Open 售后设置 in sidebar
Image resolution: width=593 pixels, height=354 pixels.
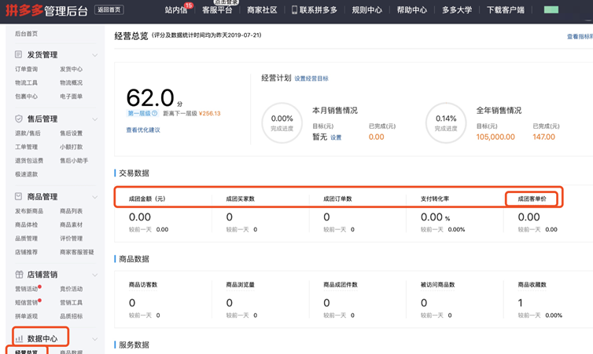tap(71, 133)
